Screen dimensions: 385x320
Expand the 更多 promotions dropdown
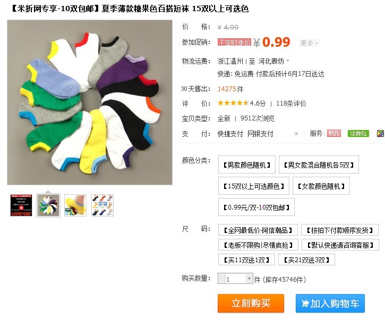tap(309, 43)
